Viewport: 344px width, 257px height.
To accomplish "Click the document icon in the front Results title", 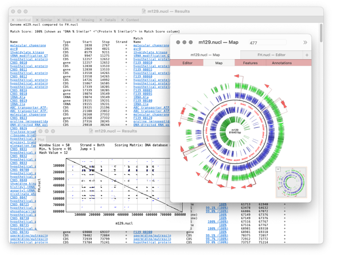I will 91,131.
